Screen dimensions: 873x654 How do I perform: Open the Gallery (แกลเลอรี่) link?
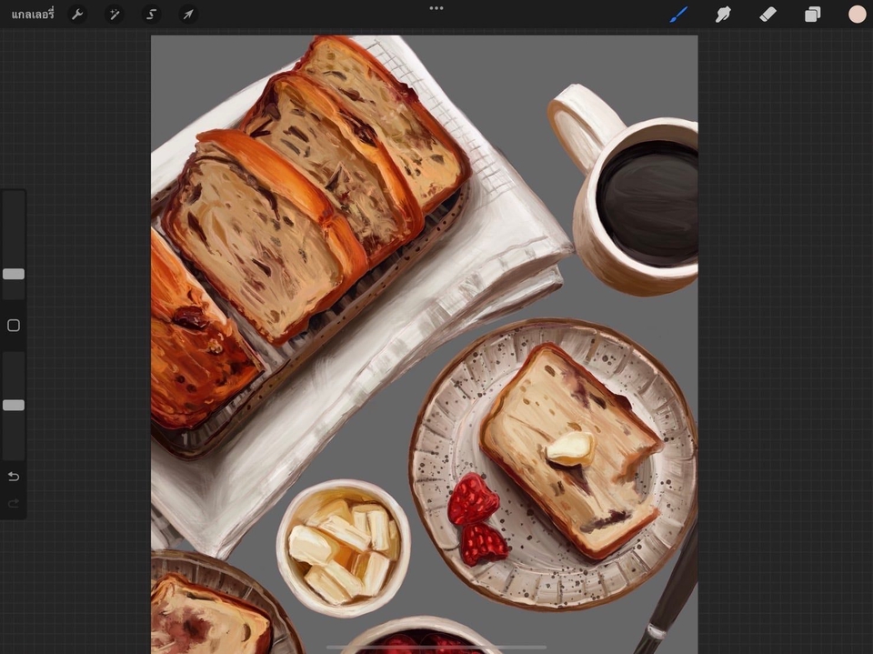pyautogui.click(x=33, y=15)
